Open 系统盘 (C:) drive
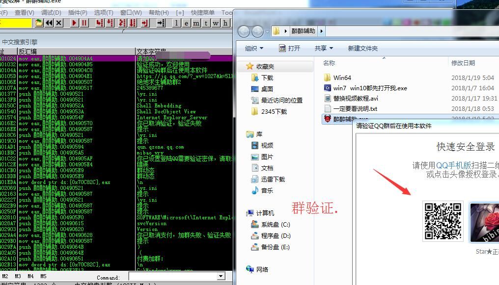Image resolution: width=499 pixels, height=285 pixels. tap(276, 225)
